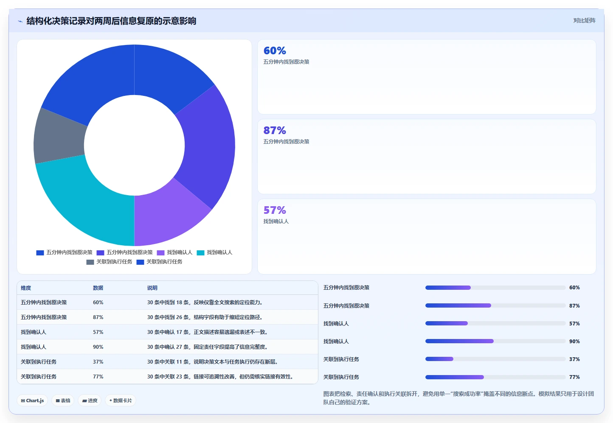Click the note '30 条中关联 23 条'
613x423 pixels.
click(168, 377)
